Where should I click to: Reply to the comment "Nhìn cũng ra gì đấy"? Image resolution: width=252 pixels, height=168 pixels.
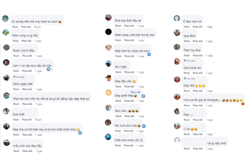(26, 41)
